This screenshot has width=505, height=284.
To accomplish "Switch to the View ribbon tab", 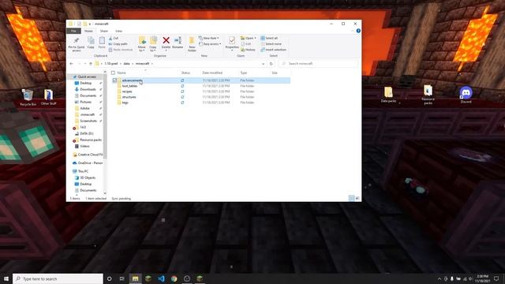I will point(118,31).
